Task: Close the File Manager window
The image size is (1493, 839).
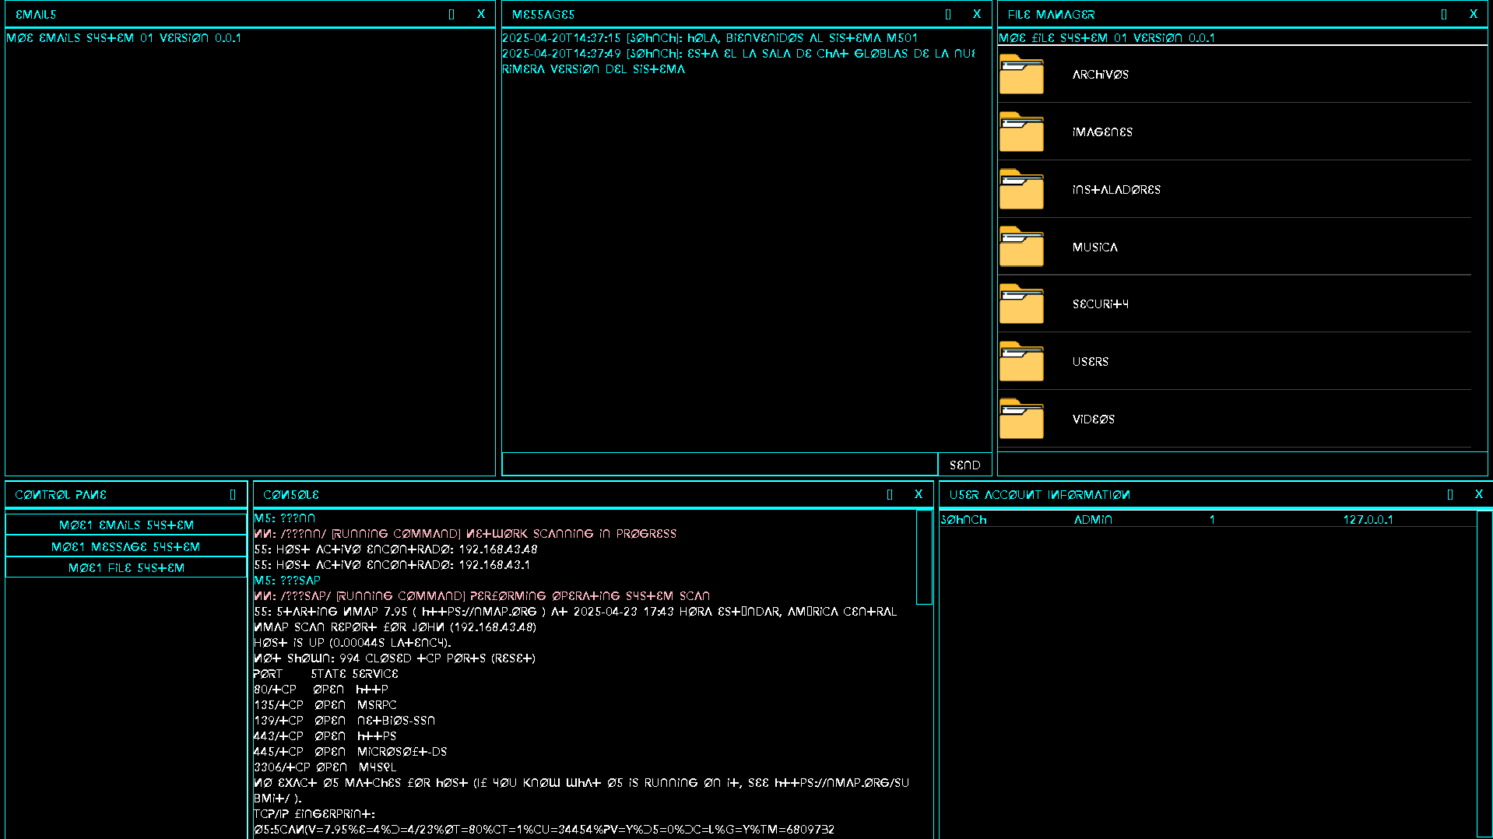Action: click(1474, 14)
